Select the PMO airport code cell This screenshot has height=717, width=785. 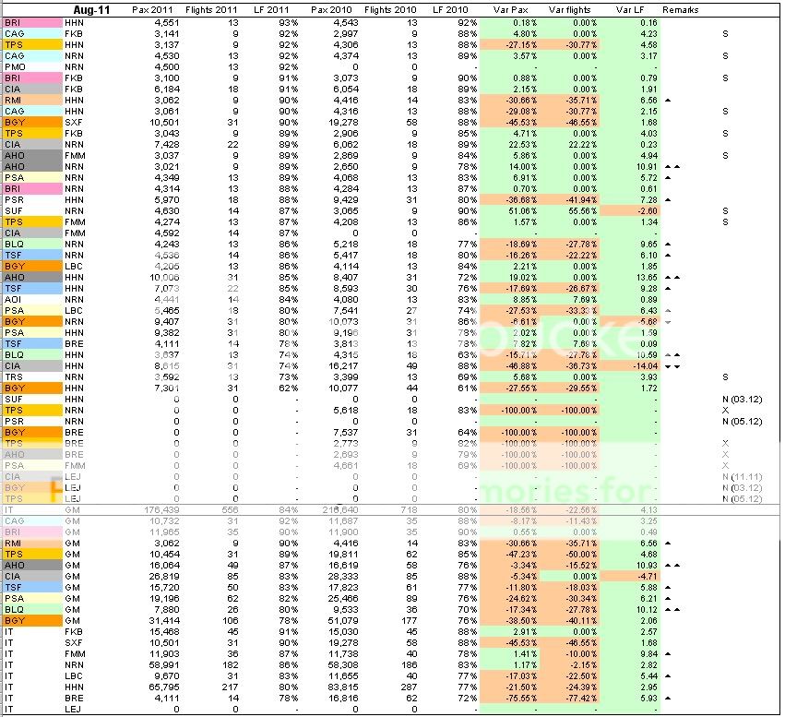point(15,66)
